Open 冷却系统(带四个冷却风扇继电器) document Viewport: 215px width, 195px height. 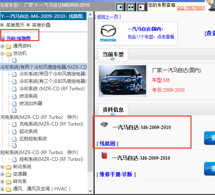pyautogui.click(x=53, y=74)
